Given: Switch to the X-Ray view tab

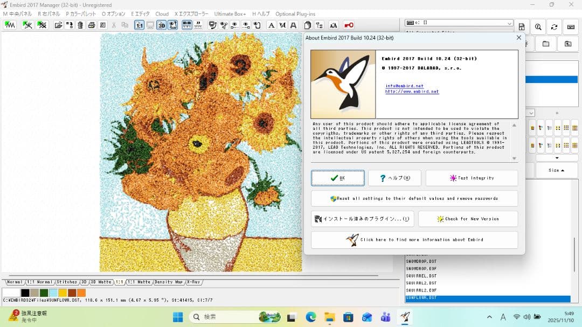Looking at the screenshot, I should pyautogui.click(x=193, y=282).
